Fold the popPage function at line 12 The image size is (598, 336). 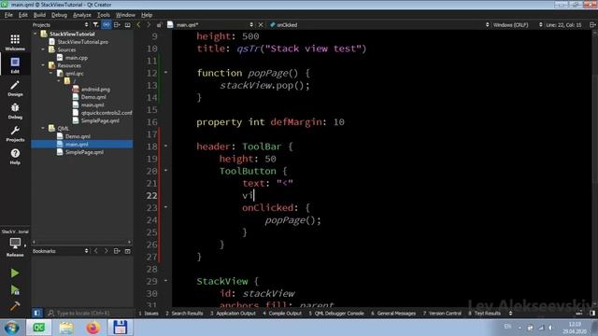(166, 72)
